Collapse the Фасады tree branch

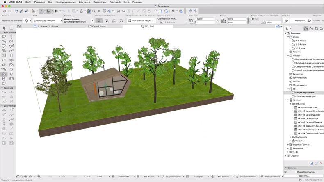coord(288,56)
